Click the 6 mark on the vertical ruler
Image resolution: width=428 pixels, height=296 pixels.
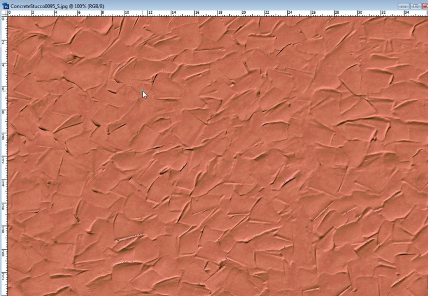point(3,89)
